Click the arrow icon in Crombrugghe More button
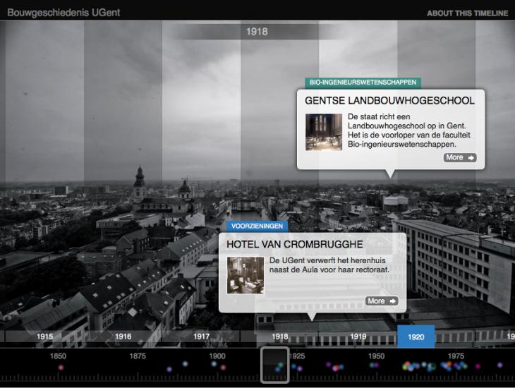Viewport: 515px width, 388px height. click(393, 301)
